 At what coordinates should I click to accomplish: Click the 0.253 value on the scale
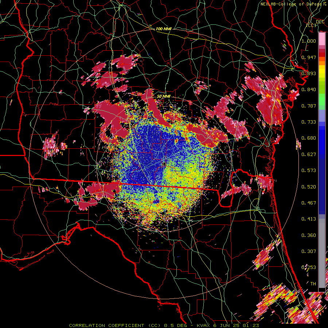click(x=309, y=268)
